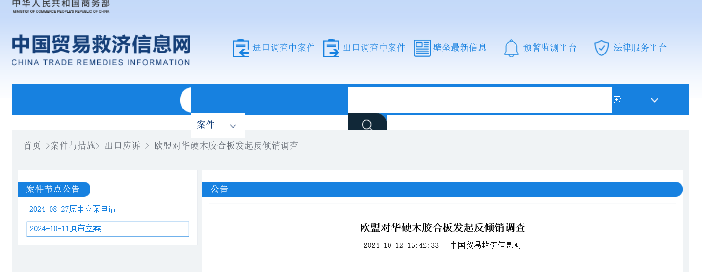Click the early-warning bell icon
Image resolution: width=702 pixels, height=272 pixels.
click(511, 48)
